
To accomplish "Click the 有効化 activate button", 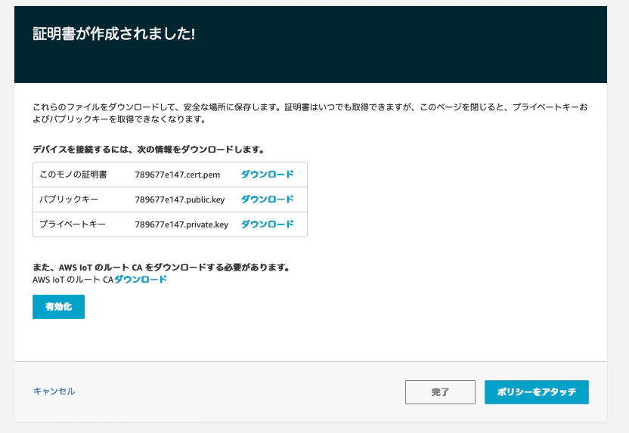I will click(58, 307).
